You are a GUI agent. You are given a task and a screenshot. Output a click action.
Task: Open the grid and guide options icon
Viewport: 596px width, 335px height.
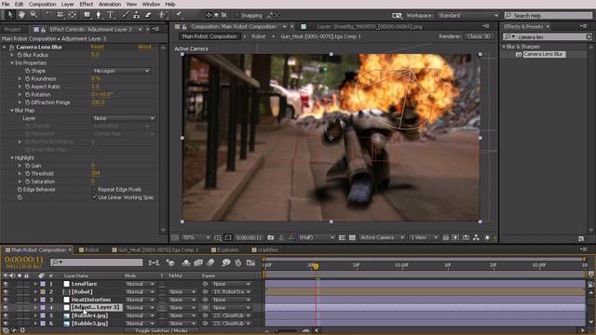(x=217, y=238)
